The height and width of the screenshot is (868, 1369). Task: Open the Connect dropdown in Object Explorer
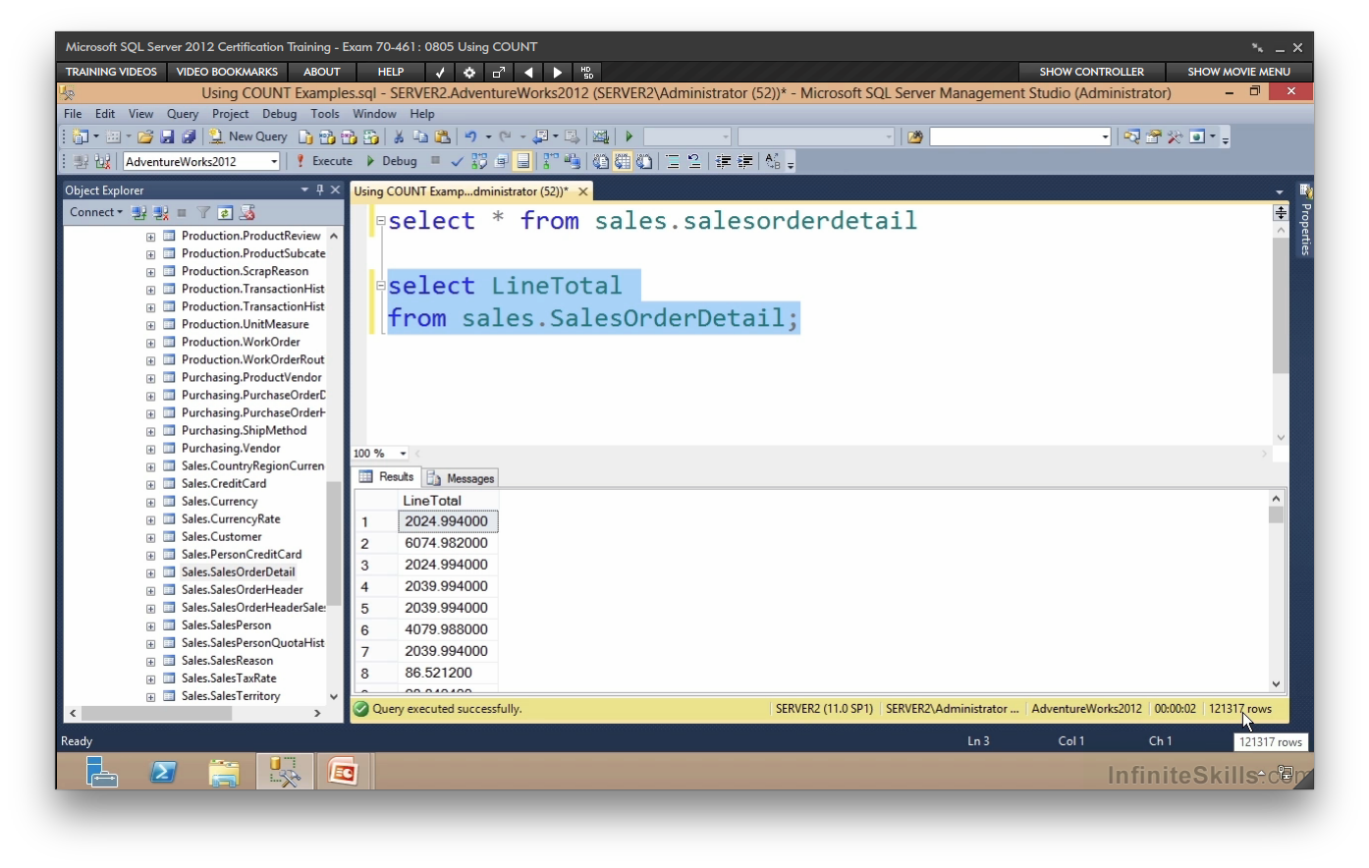click(x=96, y=212)
